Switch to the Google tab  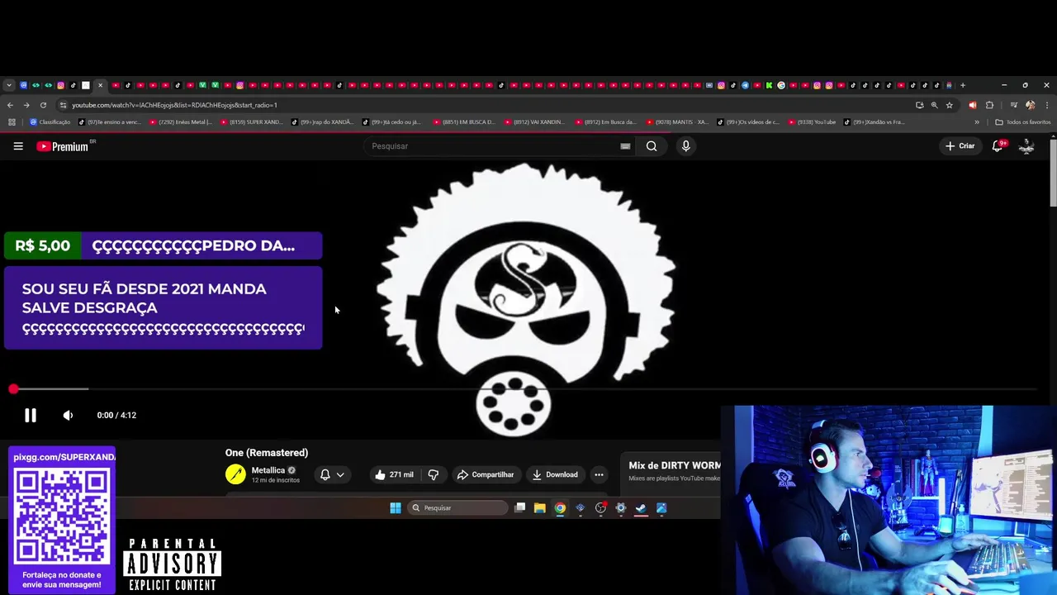point(781,85)
